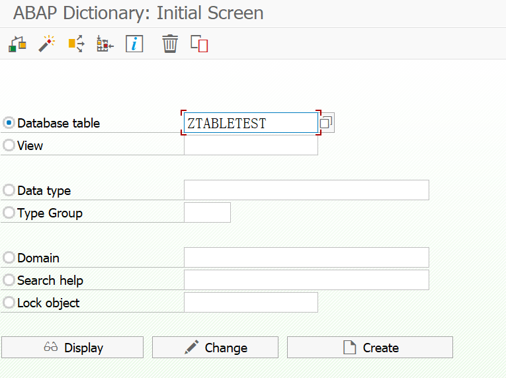Viewport: 506px width, 378px height.
Task: Select the Search help radio button
Action: pyautogui.click(x=9, y=280)
